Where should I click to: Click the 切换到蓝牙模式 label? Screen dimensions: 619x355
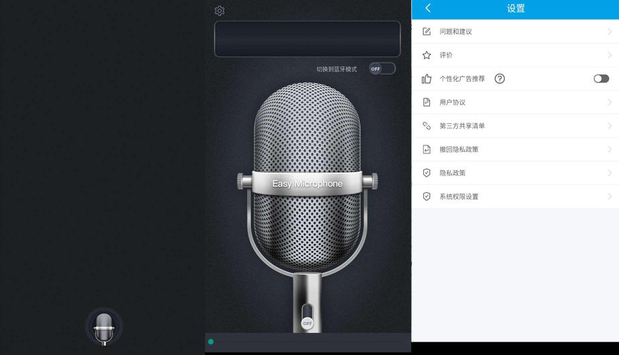pos(337,69)
